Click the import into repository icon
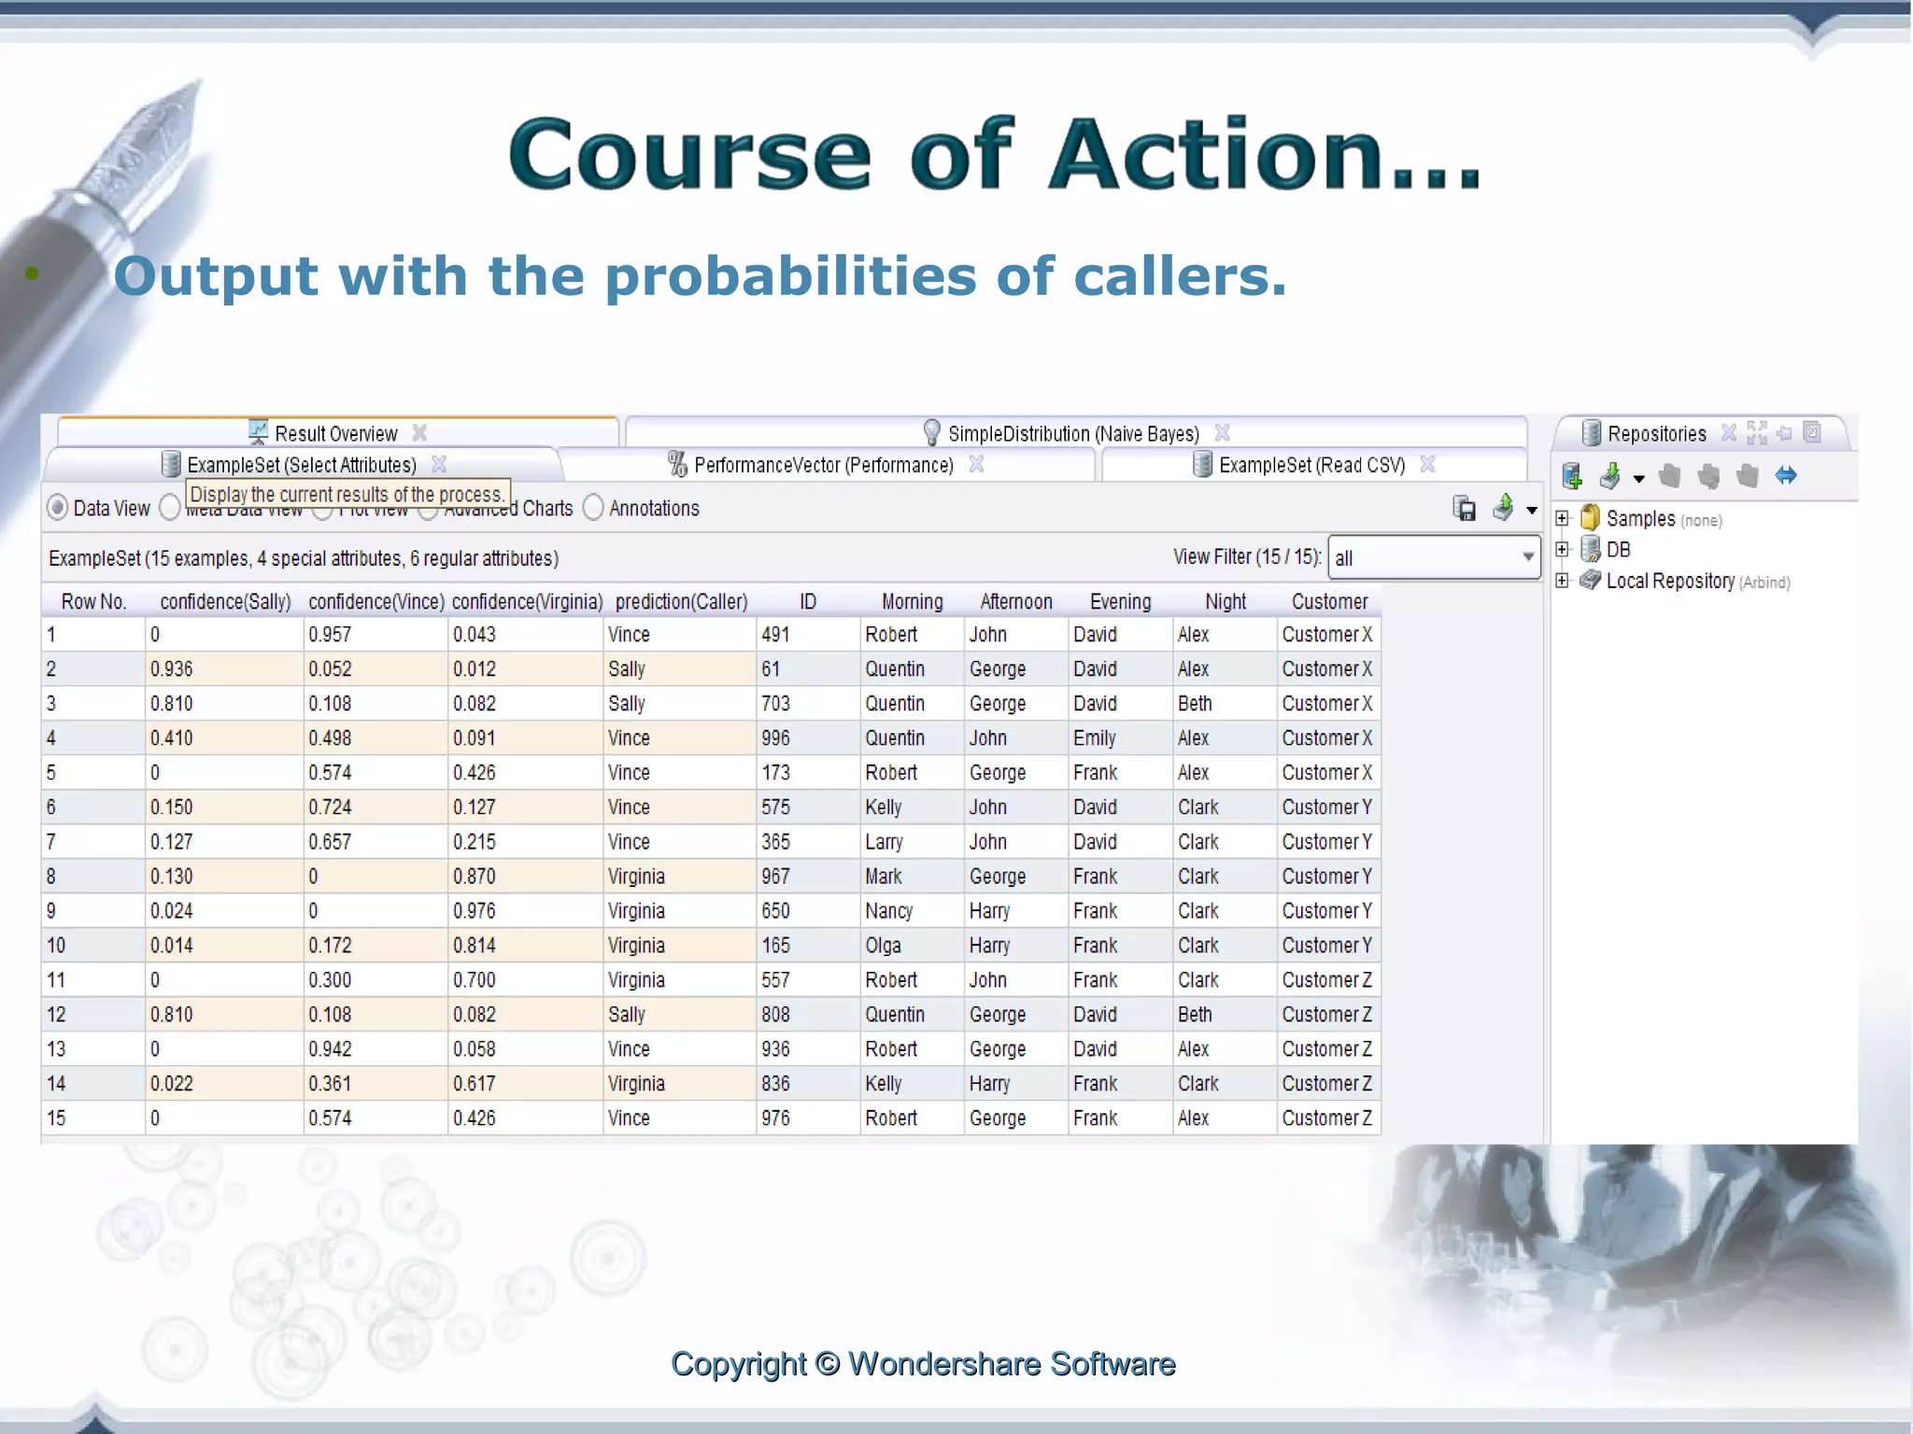 (1610, 476)
